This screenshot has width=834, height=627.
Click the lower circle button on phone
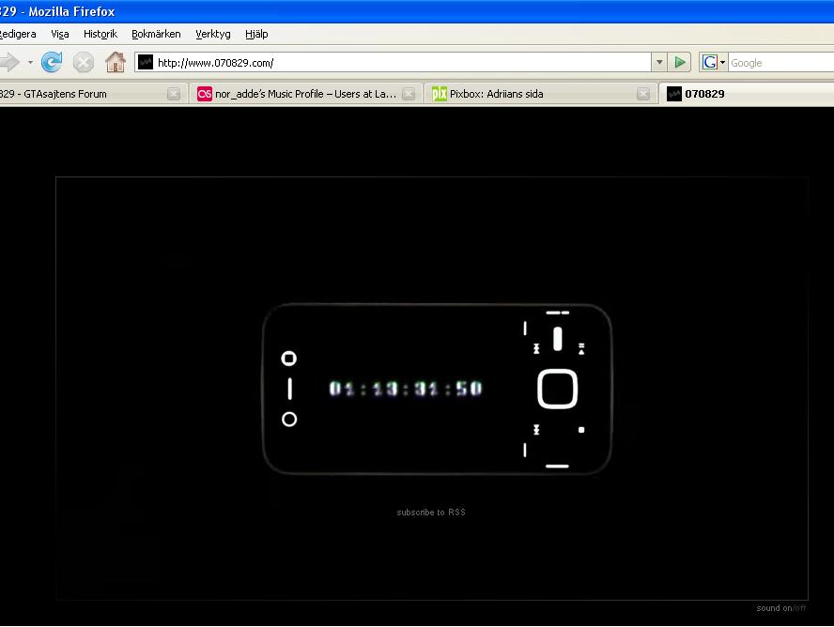pos(289,420)
